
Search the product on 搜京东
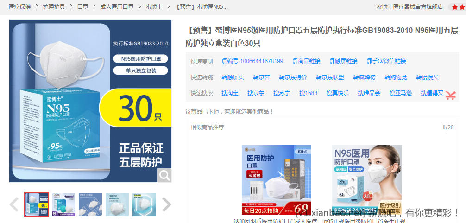256,93
